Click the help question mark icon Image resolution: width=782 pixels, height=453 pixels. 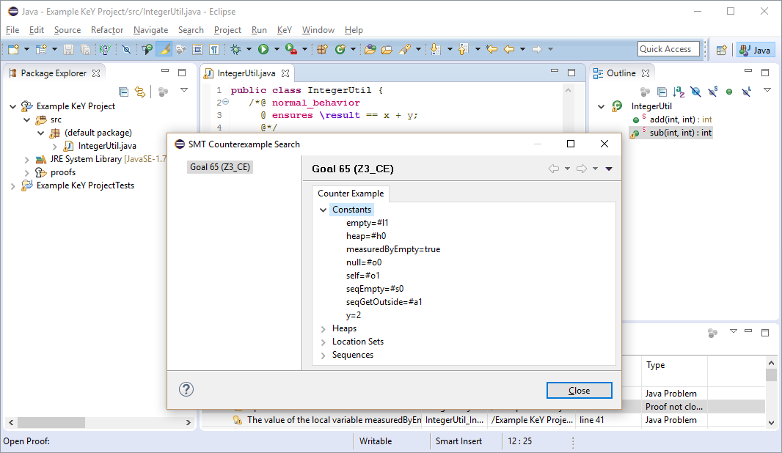pyautogui.click(x=186, y=389)
